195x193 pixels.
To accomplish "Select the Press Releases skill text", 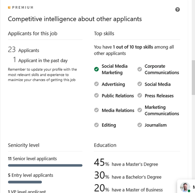I will coord(159,96).
